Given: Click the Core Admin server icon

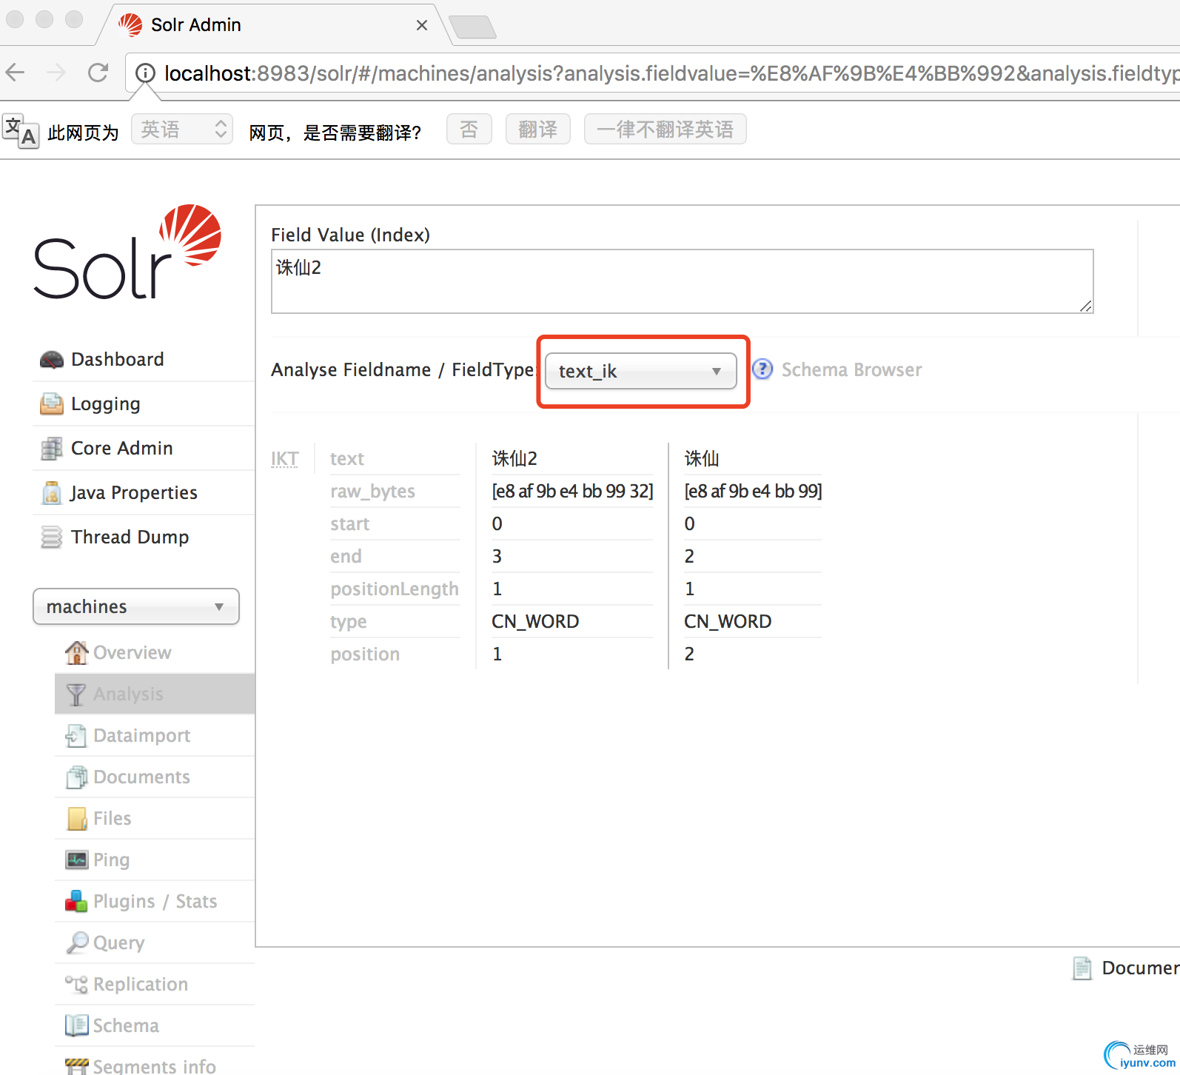Looking at the screenshot, I should (x=52, y=449).
